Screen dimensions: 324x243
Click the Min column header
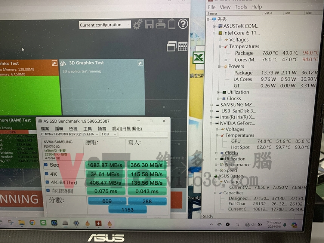[294, 13]
